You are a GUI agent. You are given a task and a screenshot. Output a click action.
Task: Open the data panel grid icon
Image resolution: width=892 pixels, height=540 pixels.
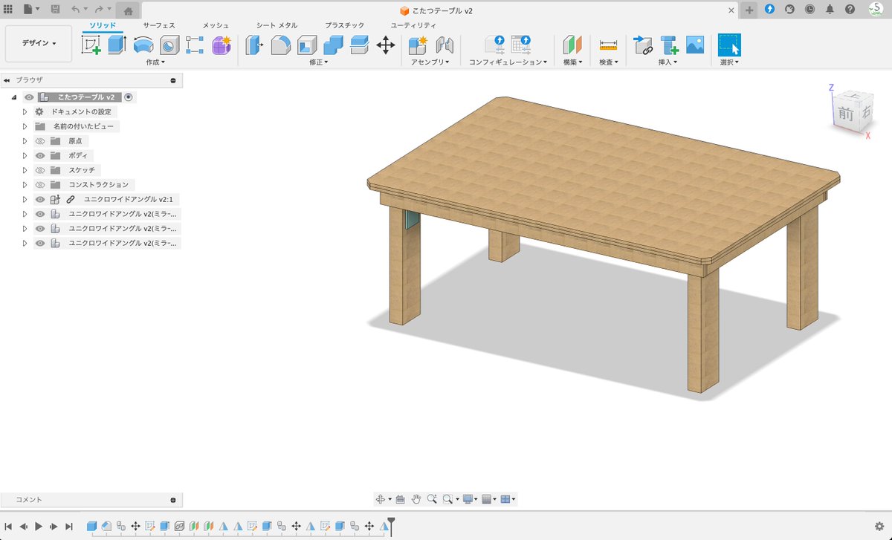[x=8, y=10]
